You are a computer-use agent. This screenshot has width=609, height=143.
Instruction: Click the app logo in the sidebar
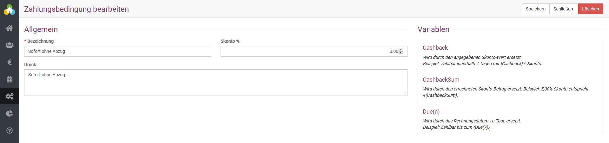tap(10, 10)
